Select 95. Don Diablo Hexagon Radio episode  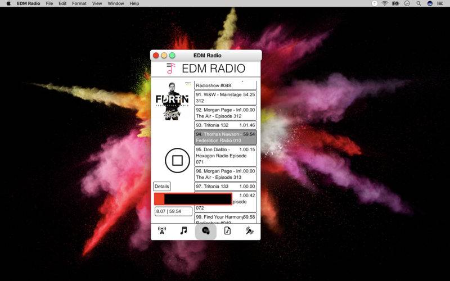tap(225, 156)
